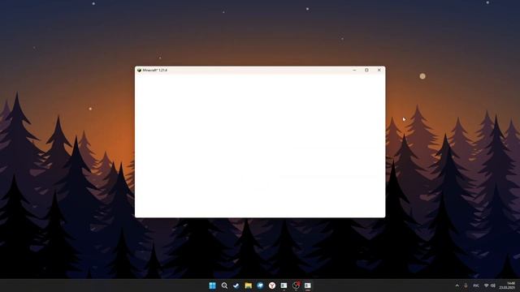
Task: Open the OBS Studio taskbar icon
Action: click(296, 286)
